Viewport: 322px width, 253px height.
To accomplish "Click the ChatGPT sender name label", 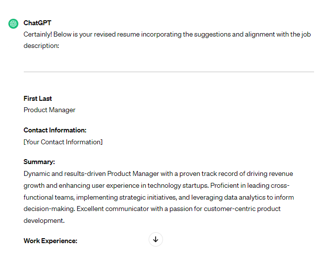I will click(x=37, y=23).
